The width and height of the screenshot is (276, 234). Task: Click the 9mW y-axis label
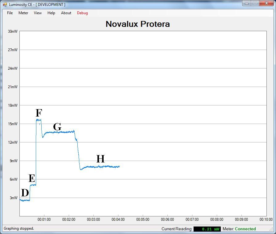[14, 161]
